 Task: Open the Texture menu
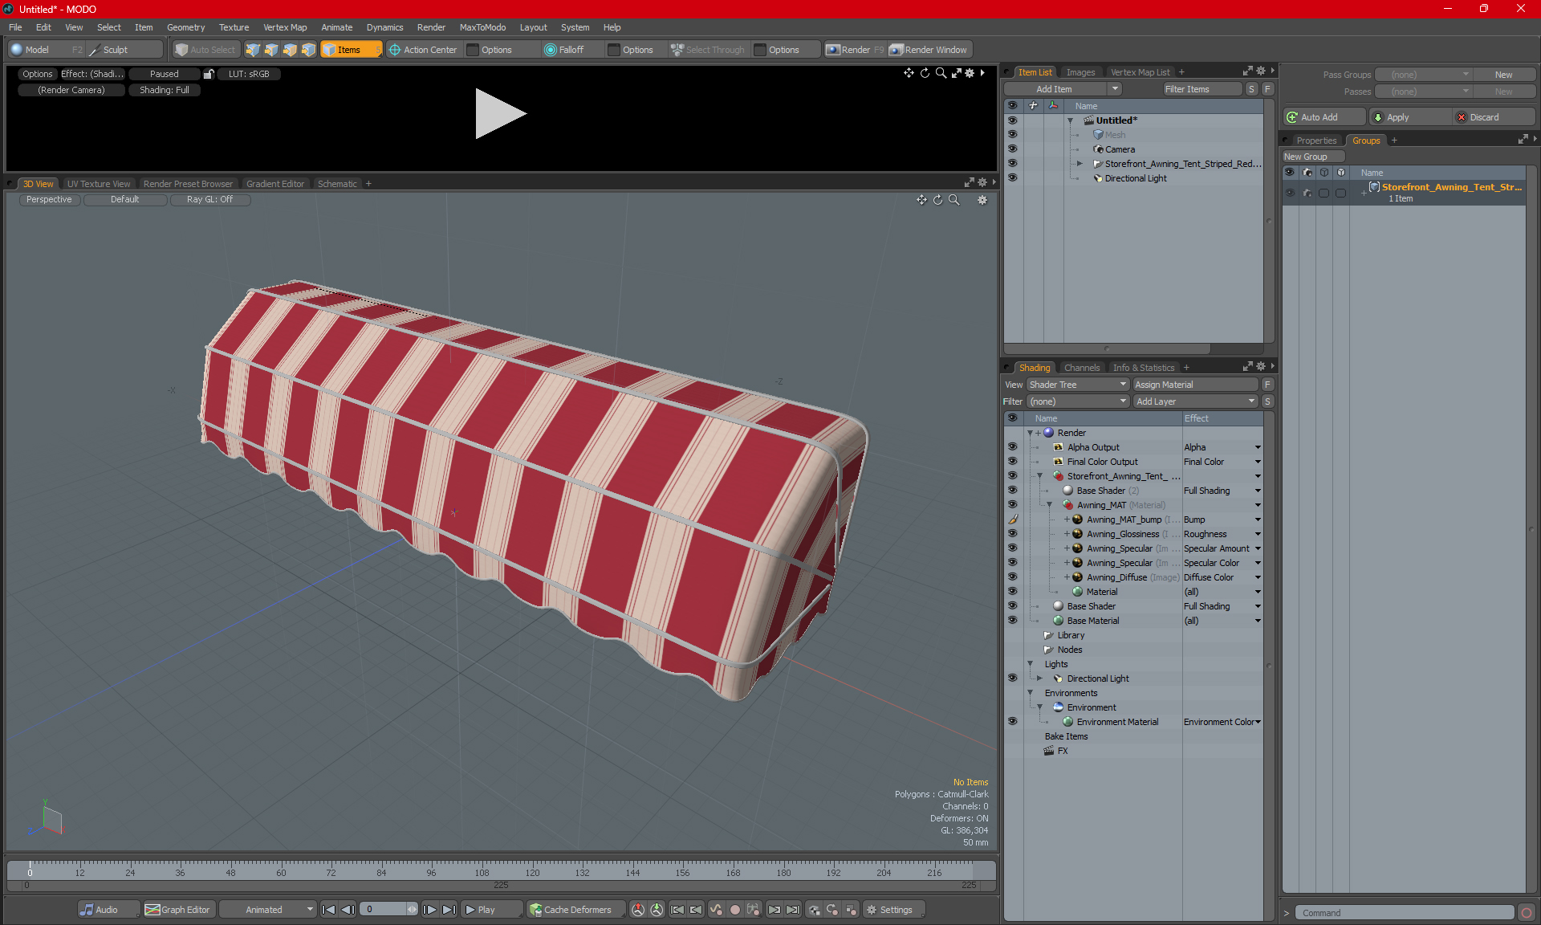point(234,27)
